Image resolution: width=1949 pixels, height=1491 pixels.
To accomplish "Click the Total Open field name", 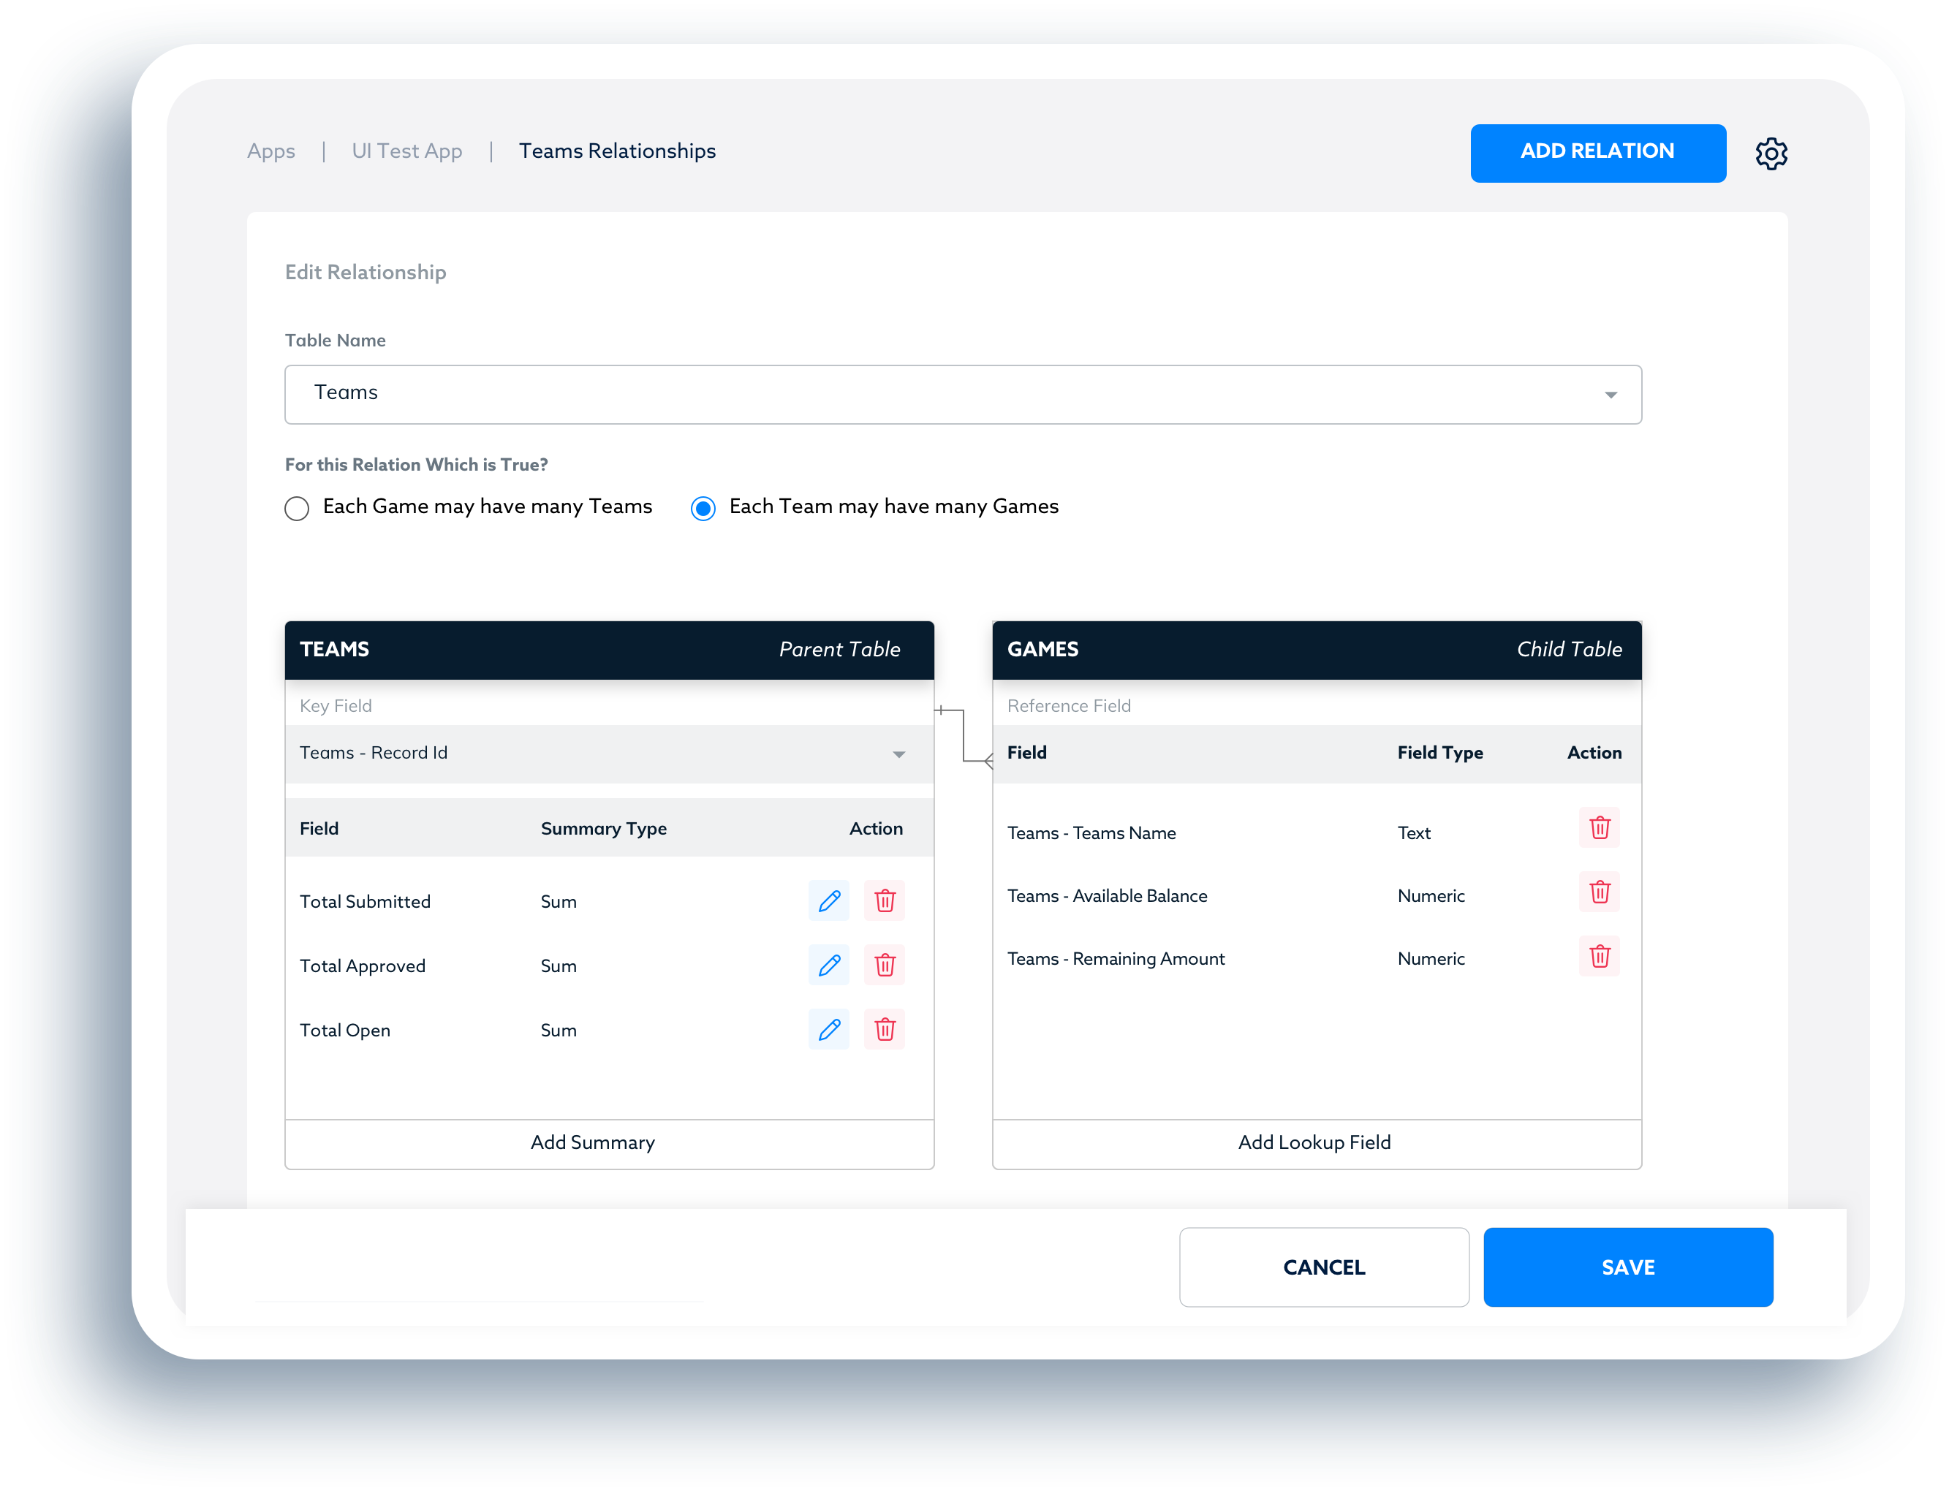I will (x=344, y=1031).
